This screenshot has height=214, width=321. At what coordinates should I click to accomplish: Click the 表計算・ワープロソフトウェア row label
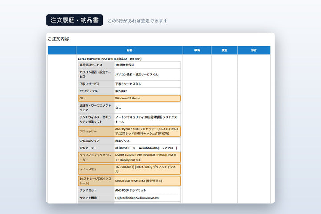[95, 108]
